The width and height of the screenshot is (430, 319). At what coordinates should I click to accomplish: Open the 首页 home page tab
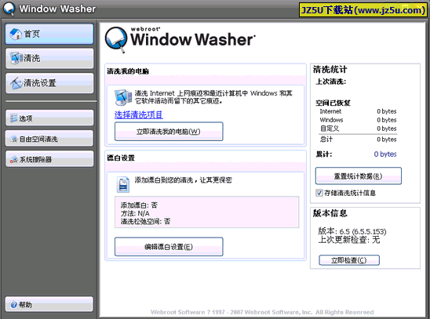(49, 34)
